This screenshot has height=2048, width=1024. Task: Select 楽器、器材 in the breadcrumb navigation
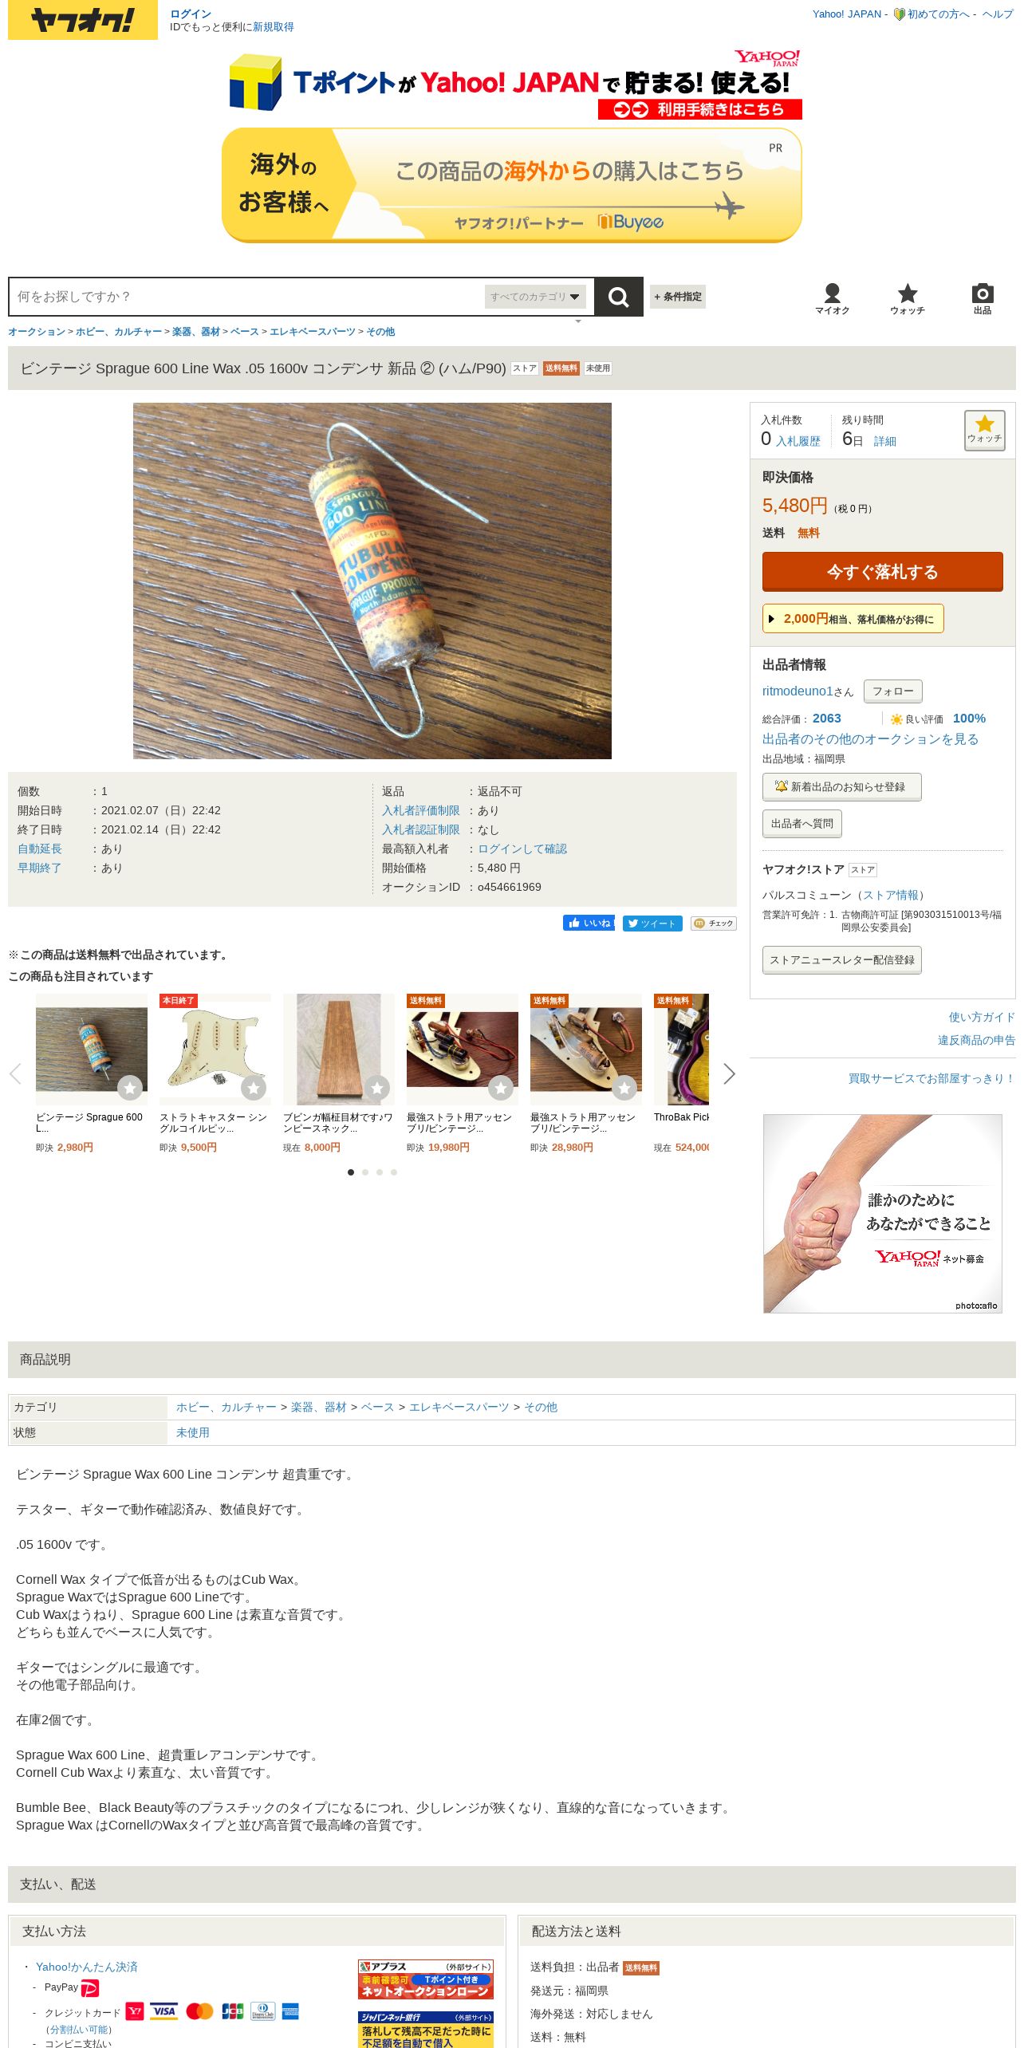coord(196,332)
